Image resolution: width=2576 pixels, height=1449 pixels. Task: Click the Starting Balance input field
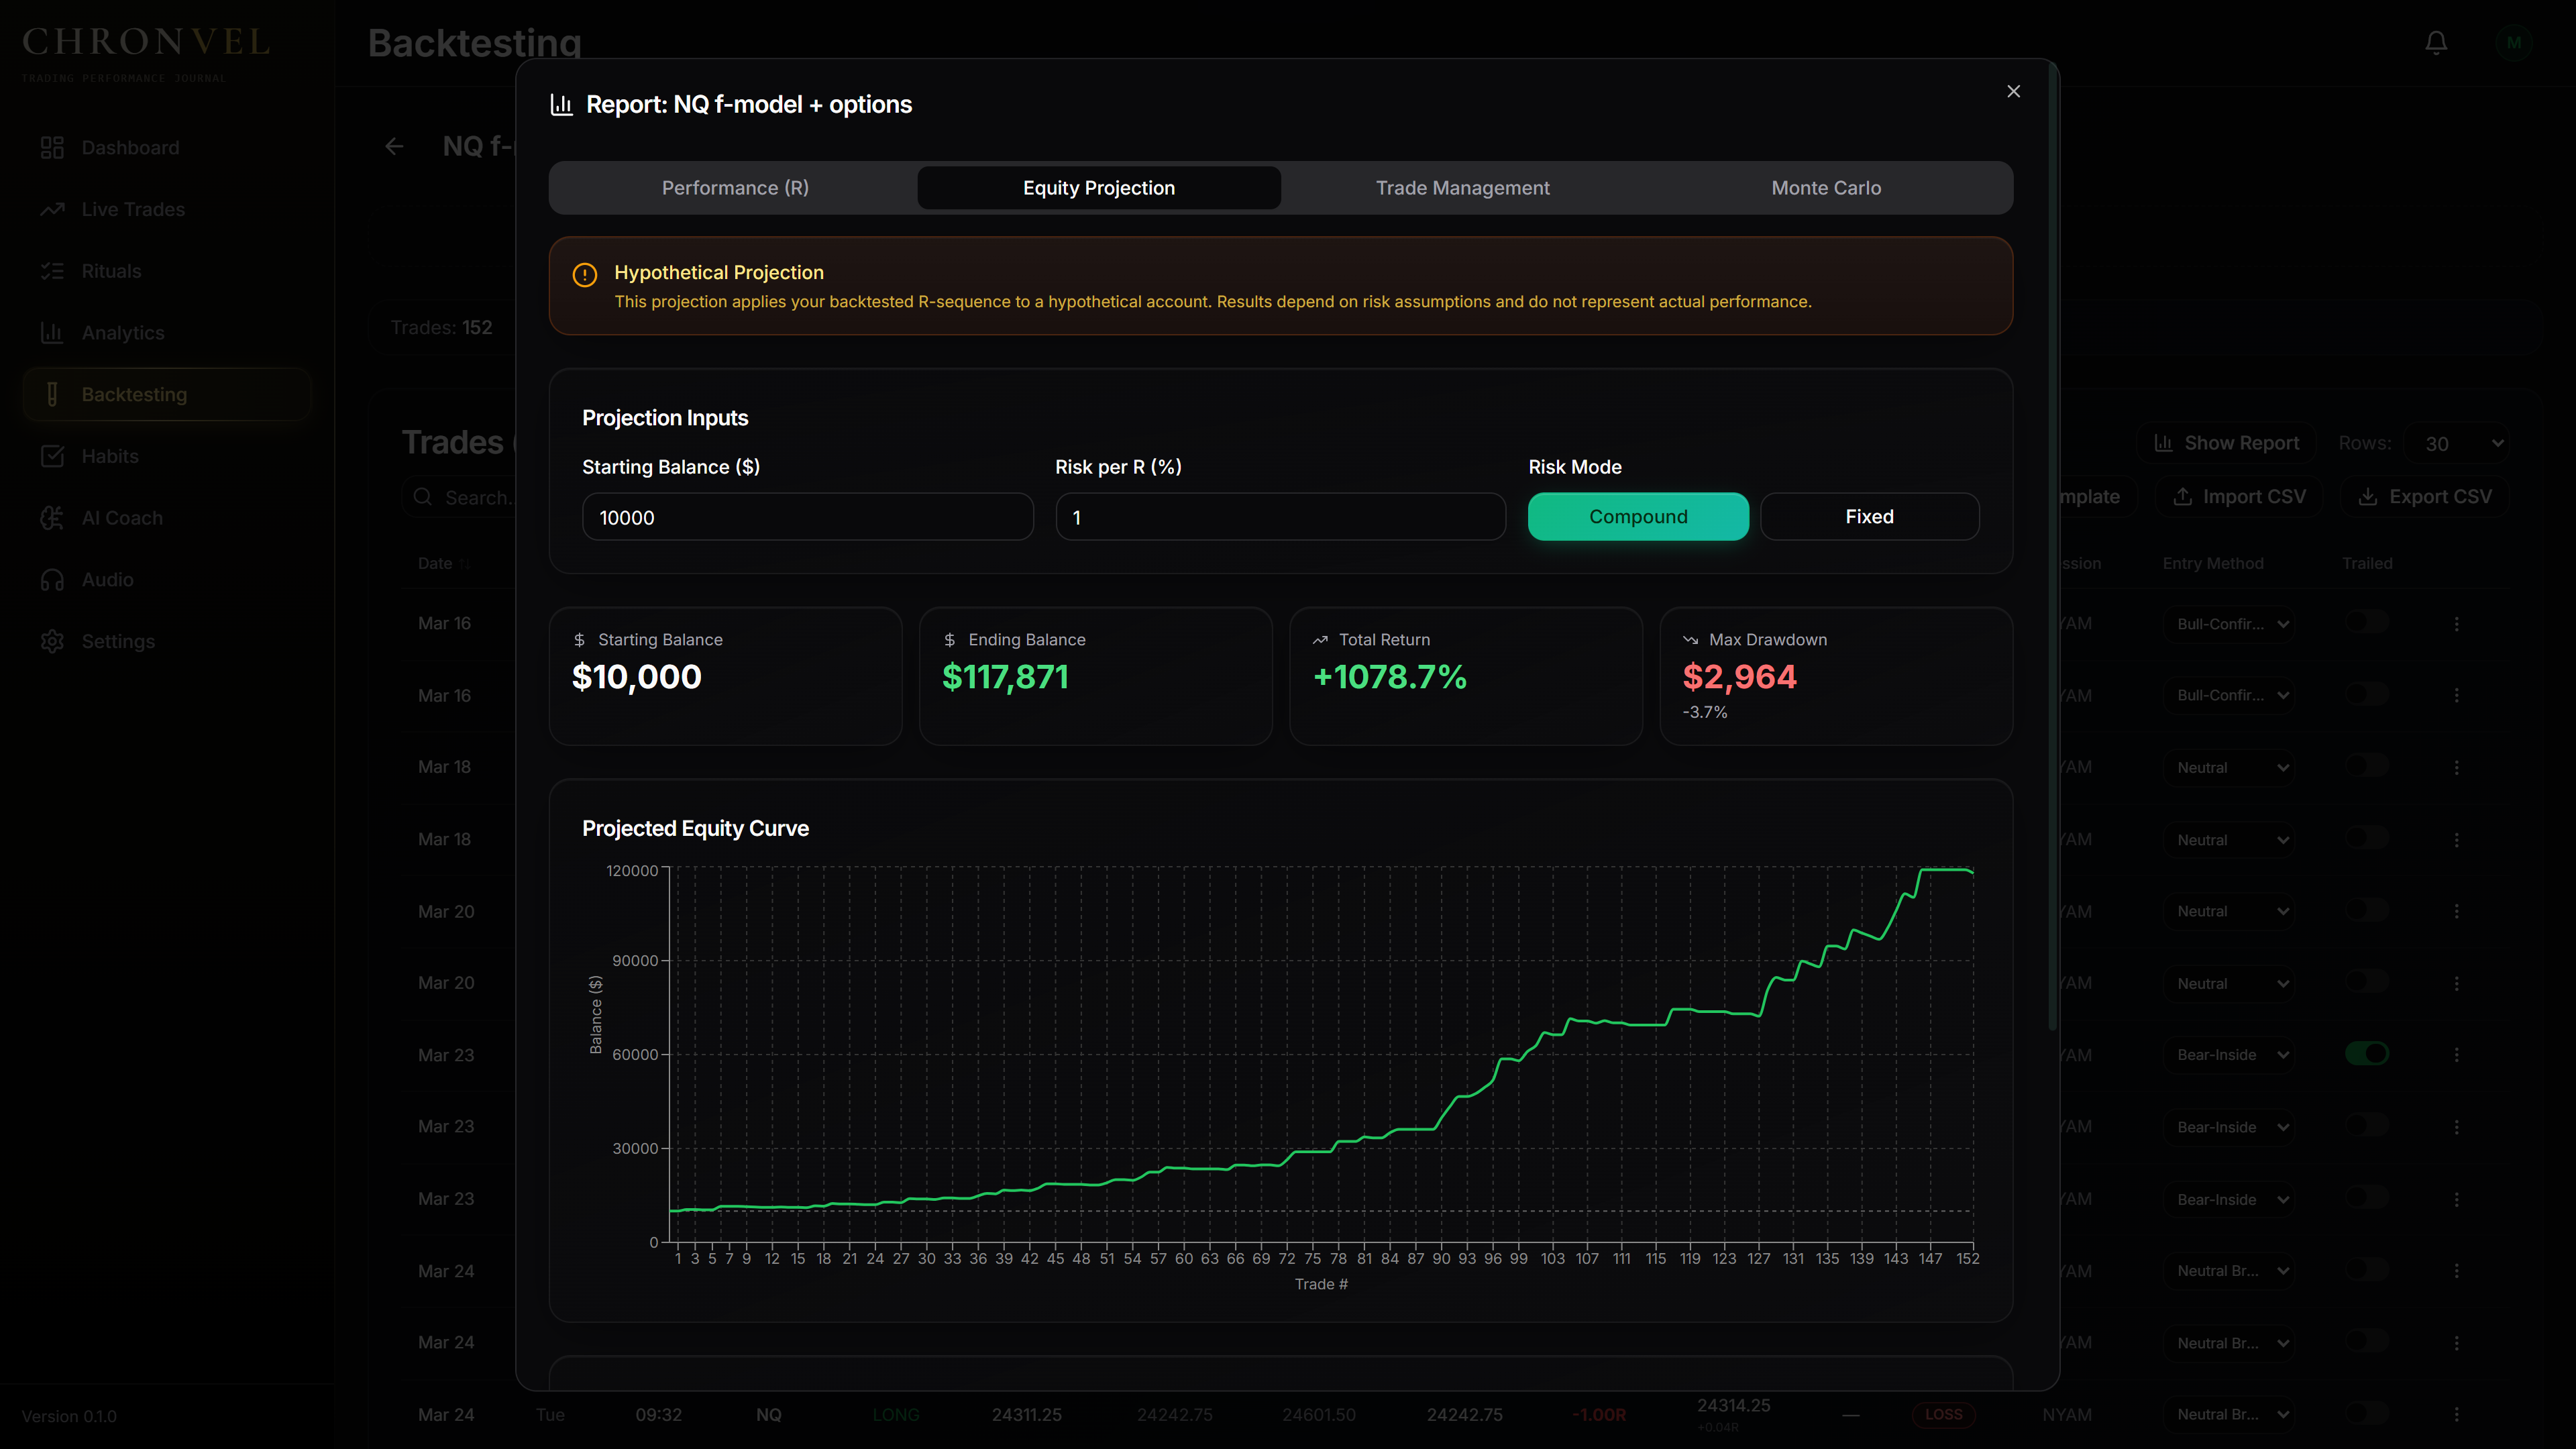click(x=807, y=517)
